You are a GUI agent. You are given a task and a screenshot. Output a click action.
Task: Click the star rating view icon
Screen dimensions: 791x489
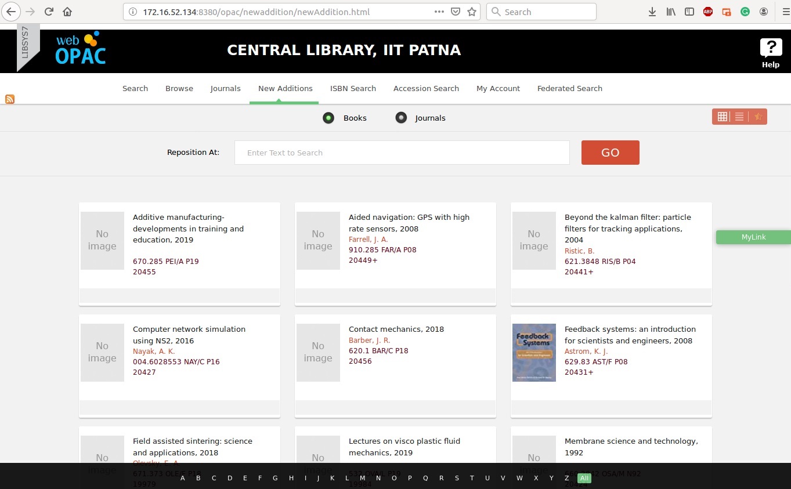758,117
